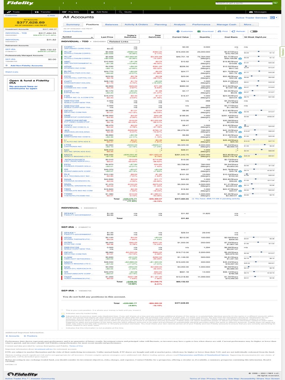Open Active Trader Services dropdown button
Viewport: 285px width, 380px height.
[x=274, y=18]
